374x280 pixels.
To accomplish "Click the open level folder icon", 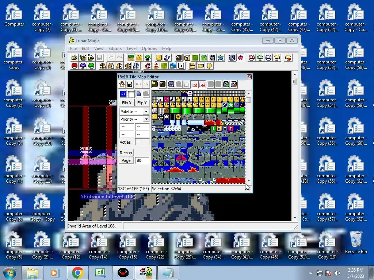I will click(x=75, y=58).
